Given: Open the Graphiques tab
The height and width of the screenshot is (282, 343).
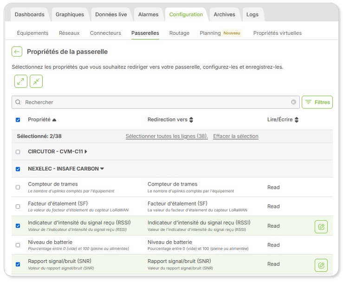Looking at the screenshot, I should (x=70, y=14).
